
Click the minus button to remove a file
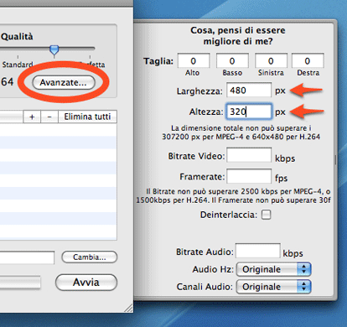coord(49,117)
